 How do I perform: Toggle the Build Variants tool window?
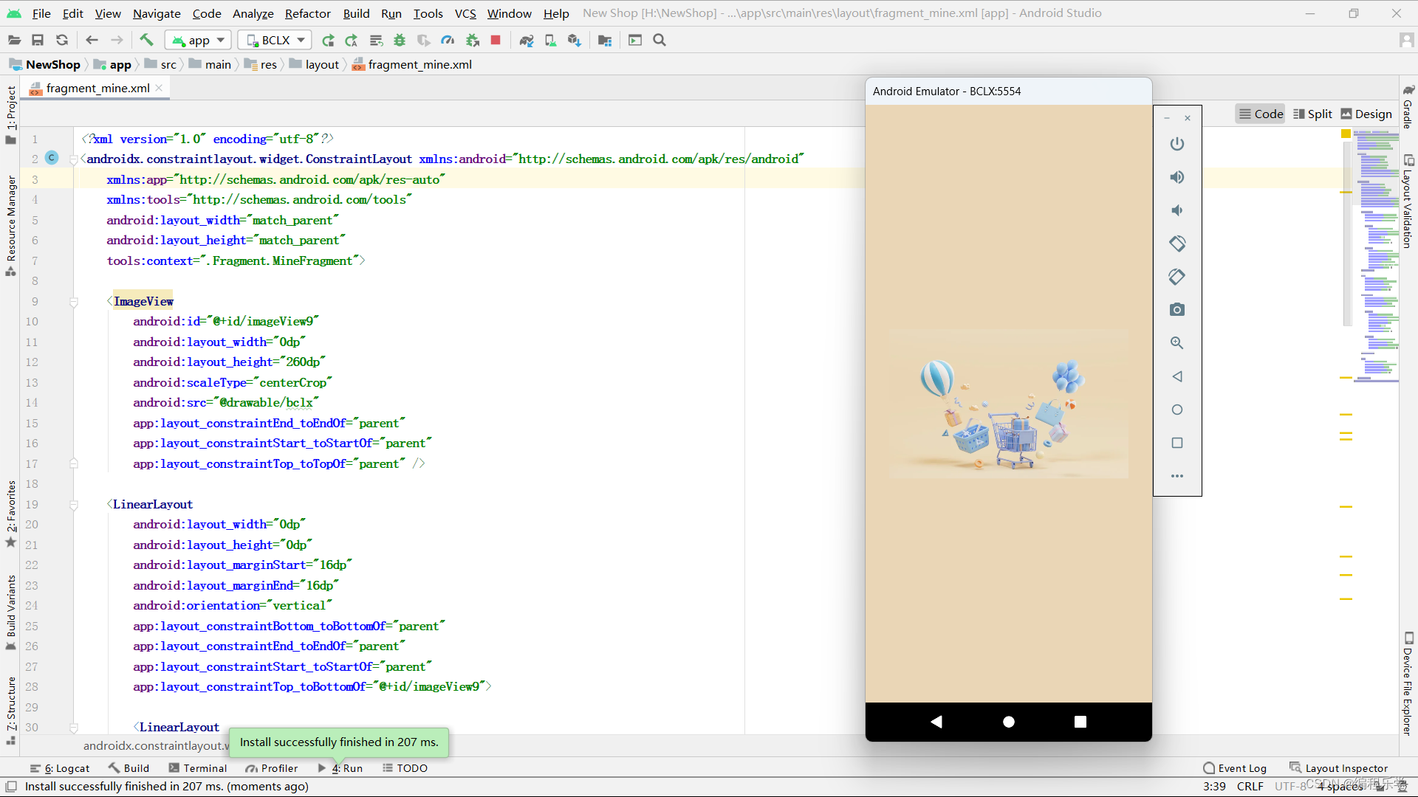tap(10, 613)
